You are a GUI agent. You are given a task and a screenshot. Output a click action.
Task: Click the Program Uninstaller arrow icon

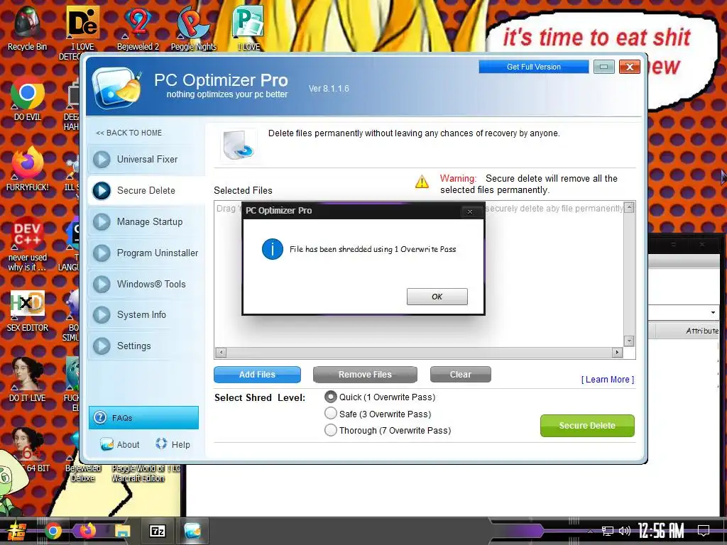click(x=102, y=253)
